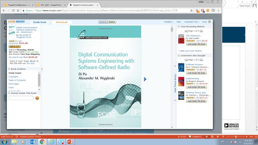Switch to Kindle Book tab
Screen dimensions: 258x145
(40, 22)
